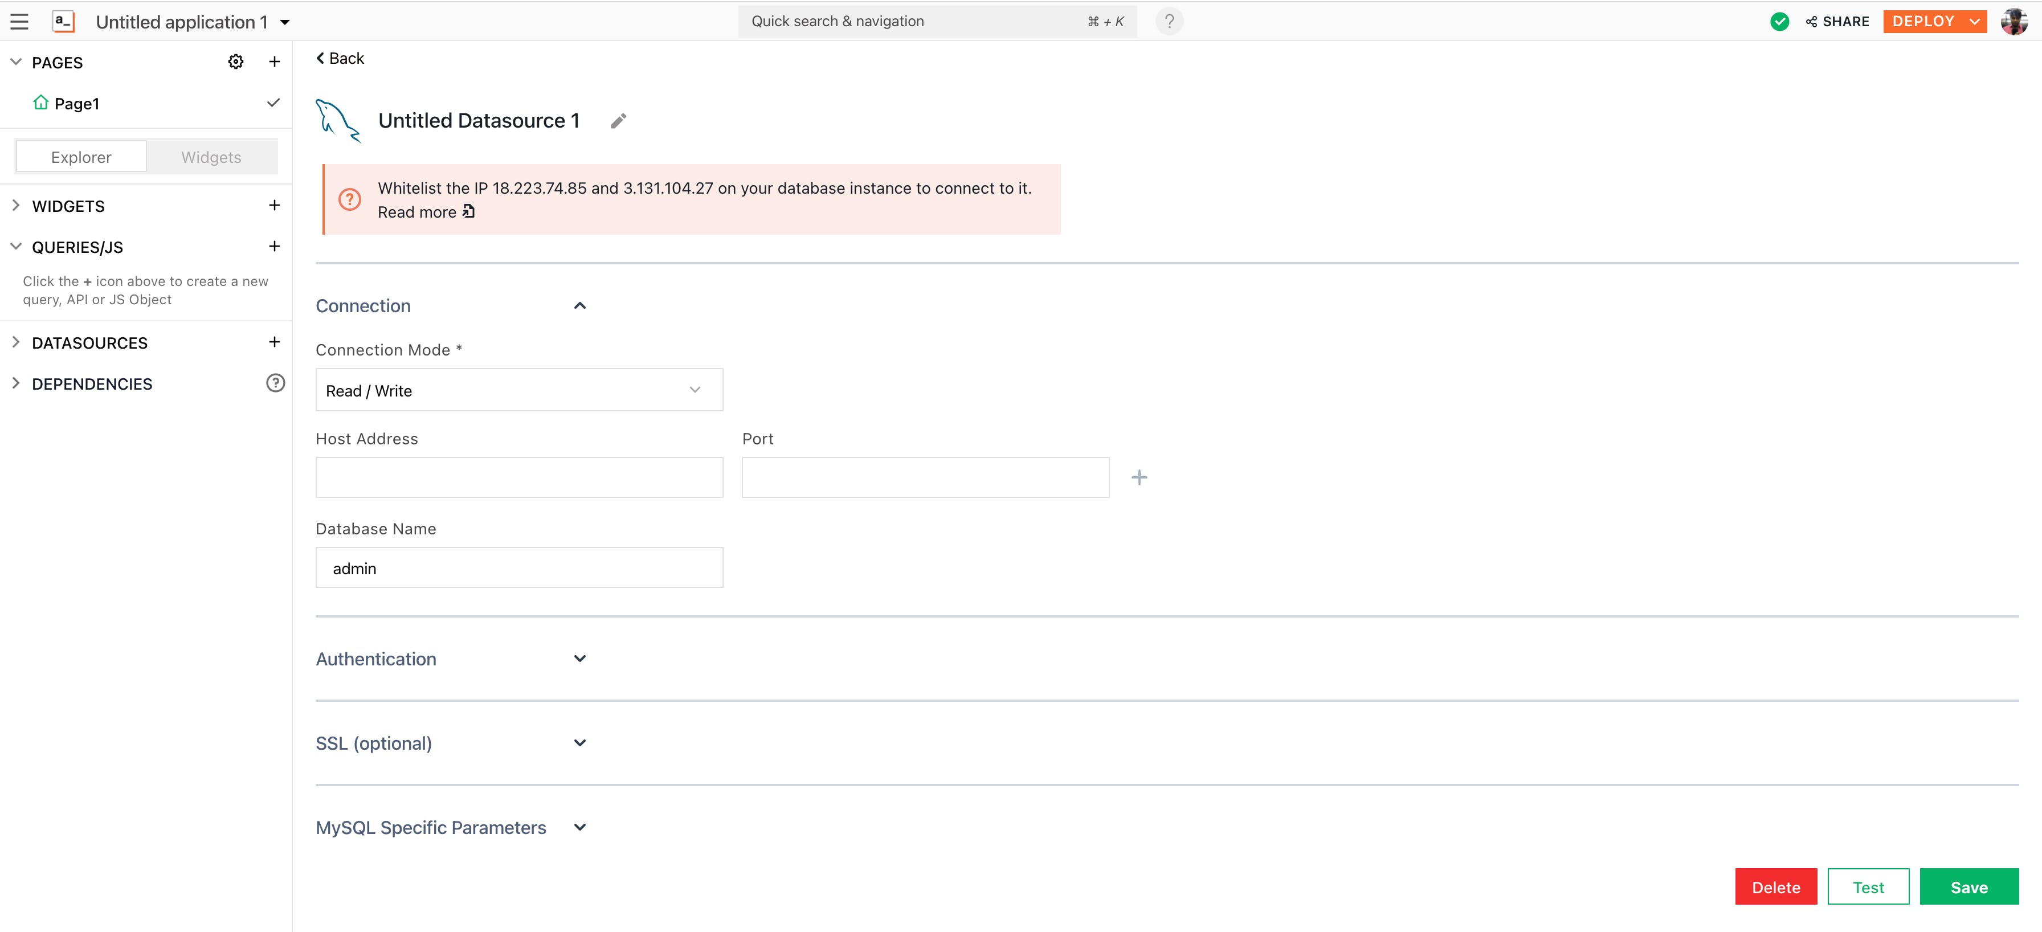
Task: Open the Deploy button dropdown arrow
Action: coord(1974,22)
